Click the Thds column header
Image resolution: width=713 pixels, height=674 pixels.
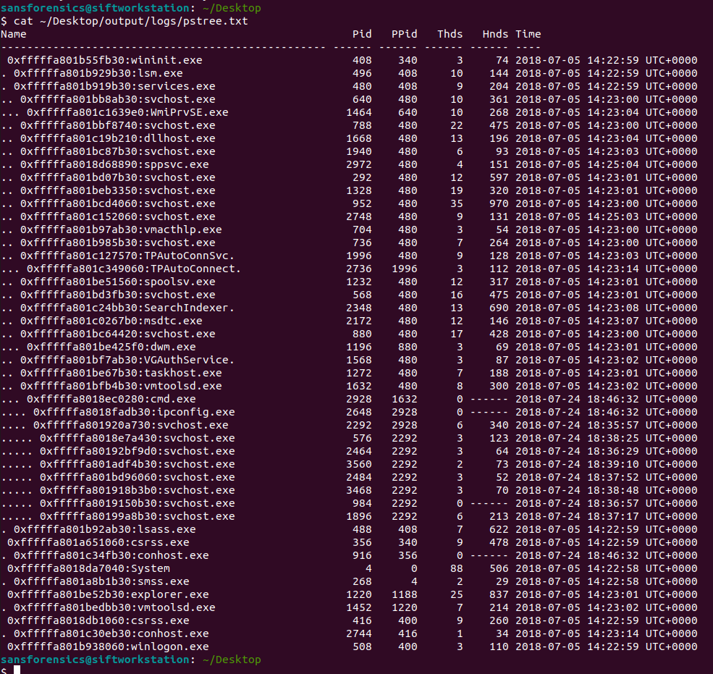(450, 34)
